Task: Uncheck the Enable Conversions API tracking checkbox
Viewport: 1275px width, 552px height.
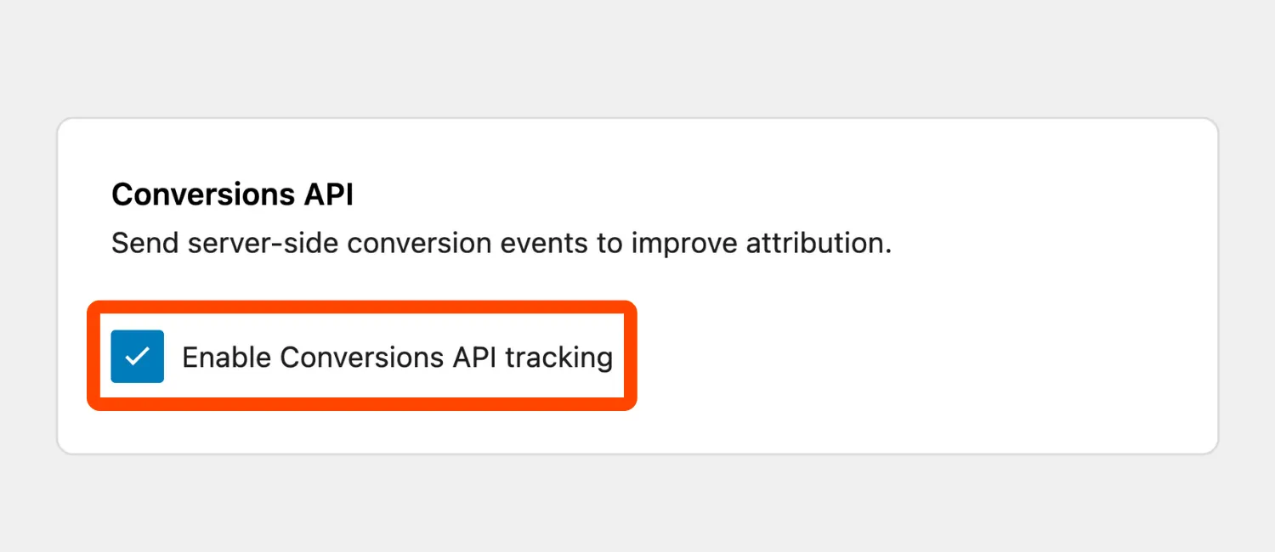Action: coord(137,357)
